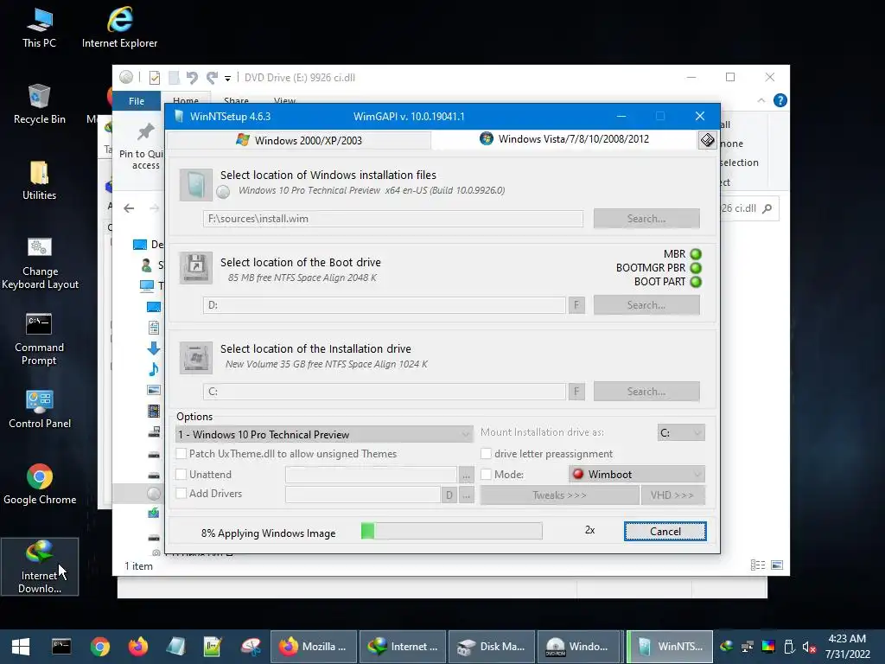
Task: Click the F button beside Installation drive
Action: 576,392
